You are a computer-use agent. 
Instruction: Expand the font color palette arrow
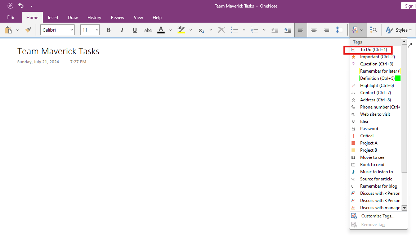coord(170,30)
